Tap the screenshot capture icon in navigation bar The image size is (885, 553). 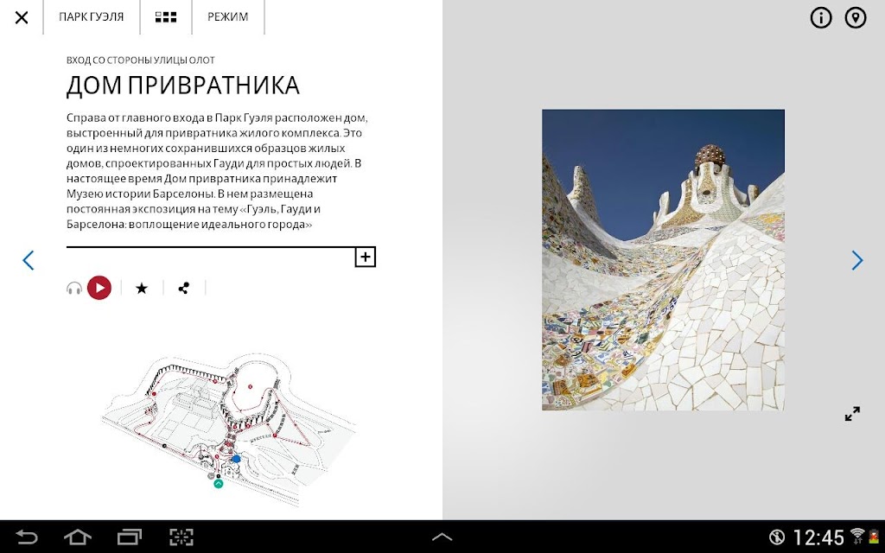pyautogui.click(x=181, y=537)
